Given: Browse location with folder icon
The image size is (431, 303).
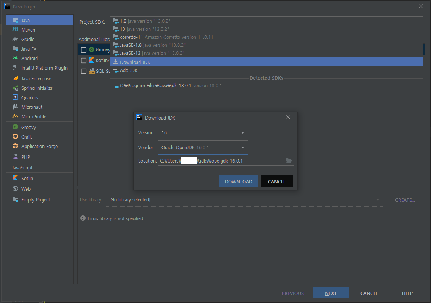Looking at the screenshot, I should 289,161.
